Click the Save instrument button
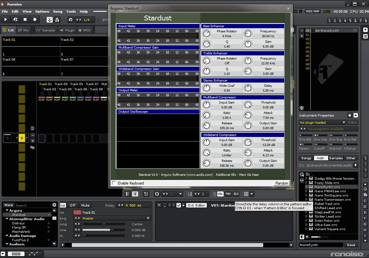This screenshot has width=369, height=258. coord(351,245)
